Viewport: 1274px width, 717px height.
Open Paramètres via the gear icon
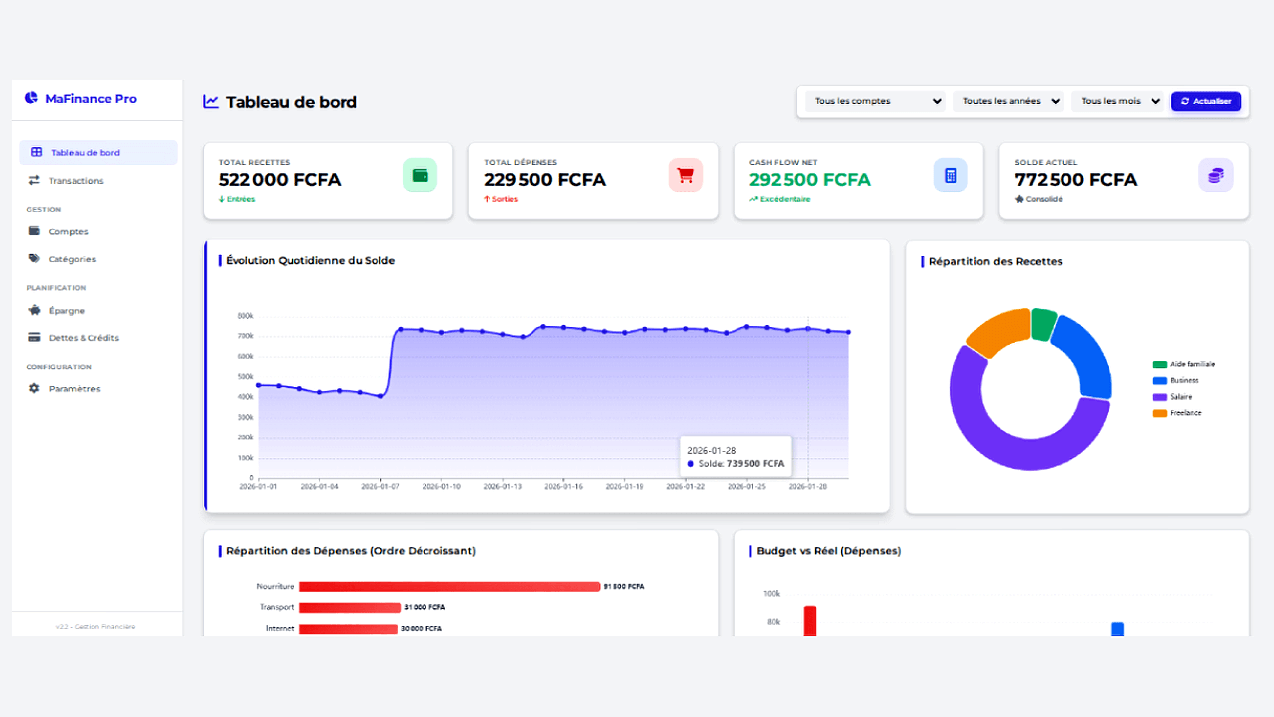pos(34,388)
